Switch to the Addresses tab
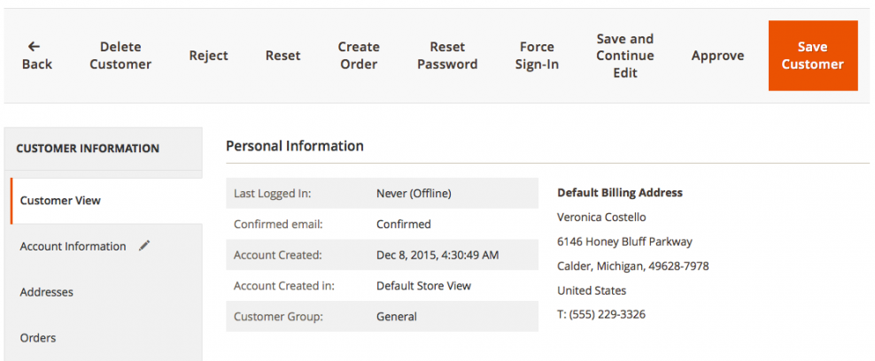 46,292
